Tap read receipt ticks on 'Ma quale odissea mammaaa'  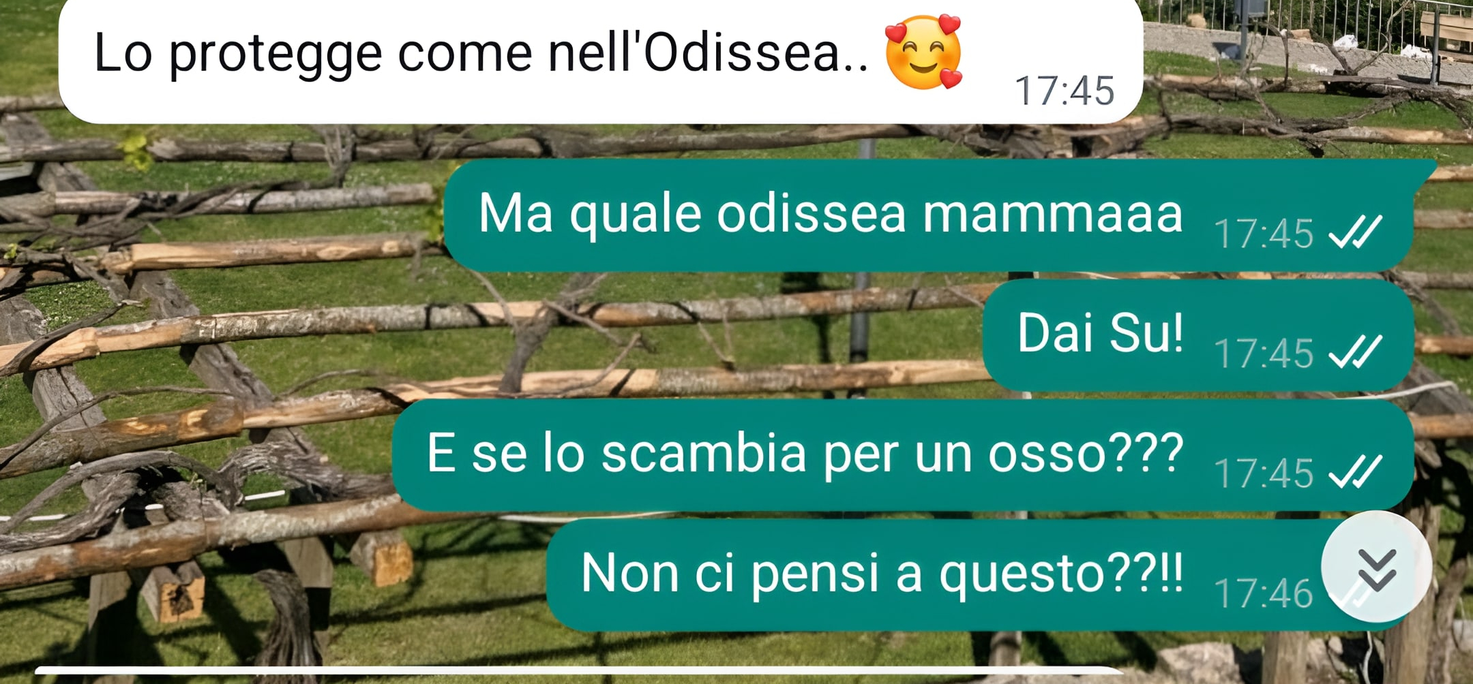[1356, 232]
